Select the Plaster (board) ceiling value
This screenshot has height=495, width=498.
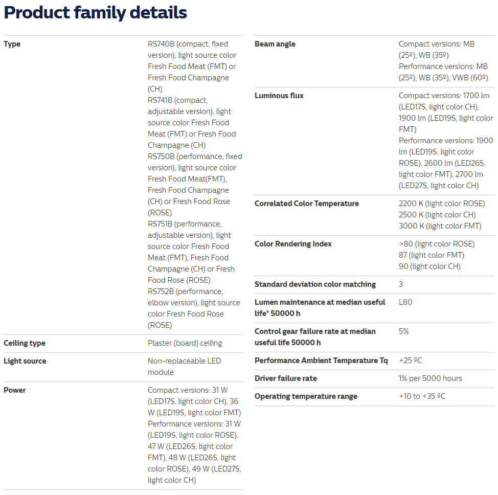click(185, 343)
